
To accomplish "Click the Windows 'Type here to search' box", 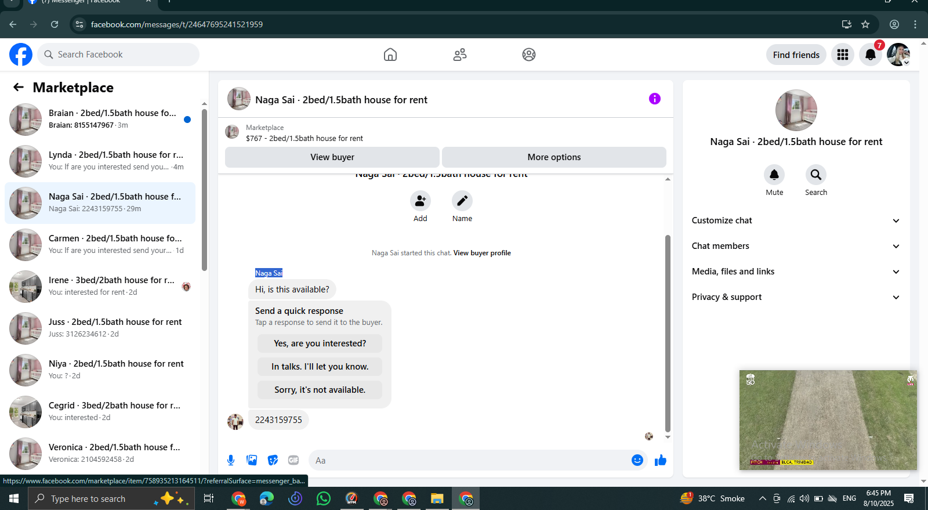I will point(110,498).
